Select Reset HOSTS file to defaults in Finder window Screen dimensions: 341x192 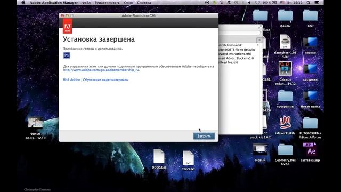[x=236, y=50]
